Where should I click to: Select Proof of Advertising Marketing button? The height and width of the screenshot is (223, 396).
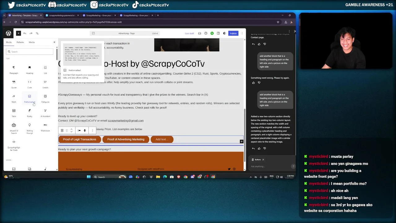126,139
